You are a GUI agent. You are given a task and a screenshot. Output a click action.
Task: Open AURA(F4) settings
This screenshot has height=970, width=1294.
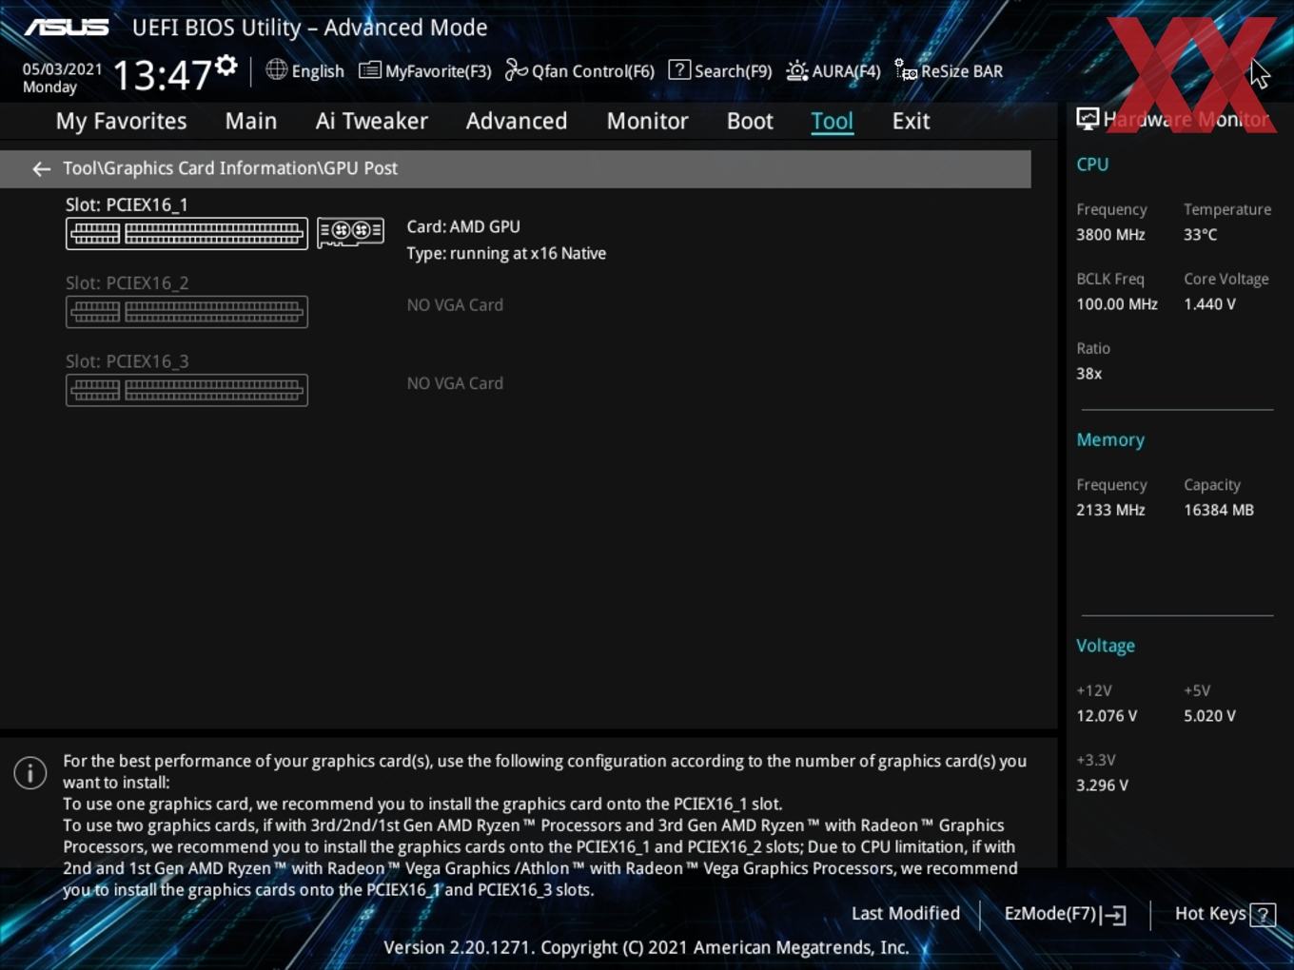click(833, 70)
